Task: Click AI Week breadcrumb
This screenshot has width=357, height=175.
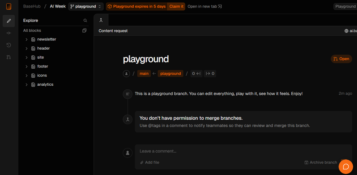Action: click(58, 6)
